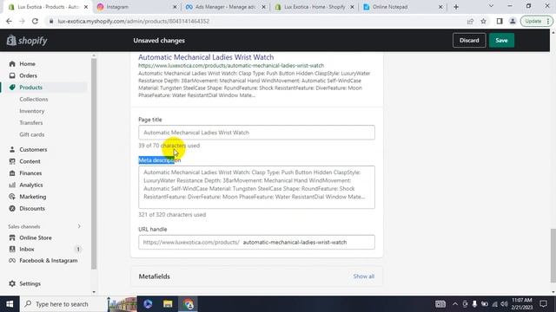Open Chrome from taskbar
Viewport: 556px width, 312px height.
(189, 304)
